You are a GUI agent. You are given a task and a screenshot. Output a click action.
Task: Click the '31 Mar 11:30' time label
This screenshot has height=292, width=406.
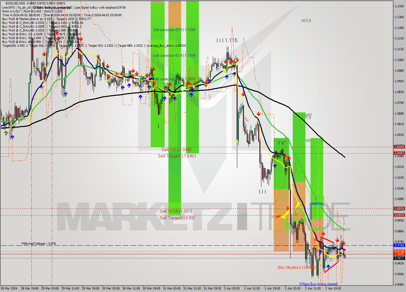tap(193, 289)
